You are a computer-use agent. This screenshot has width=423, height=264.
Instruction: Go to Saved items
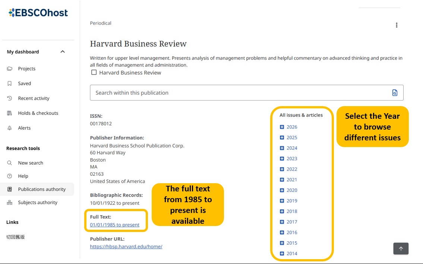pos(24,83)
